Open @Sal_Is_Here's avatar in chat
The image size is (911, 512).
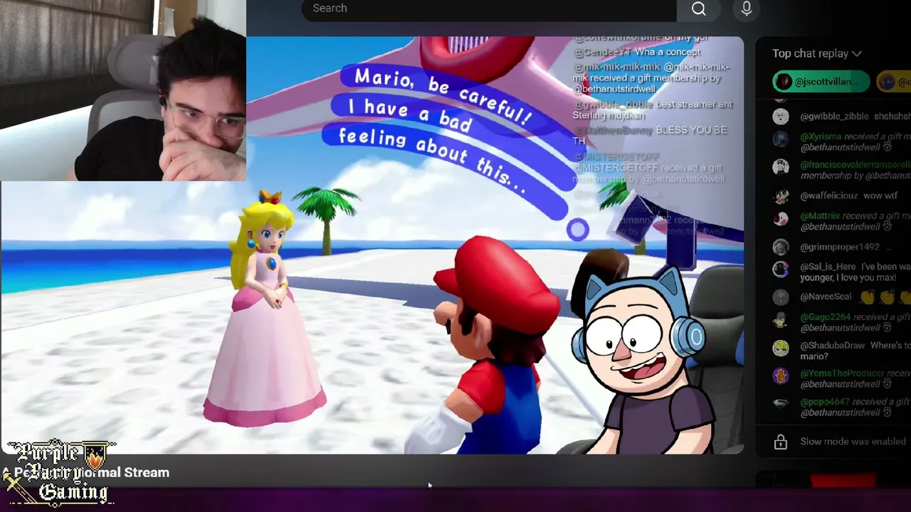[x=781, y=270]
